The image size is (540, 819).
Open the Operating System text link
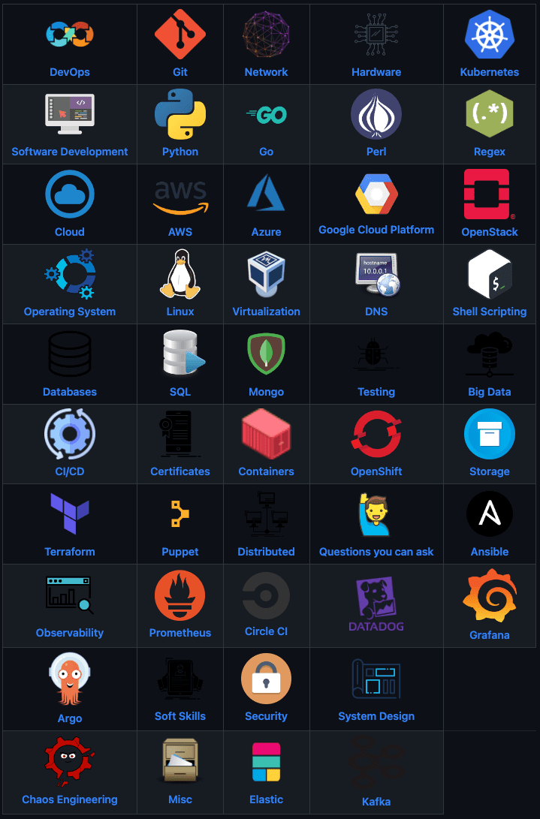[x=70, y=312]
